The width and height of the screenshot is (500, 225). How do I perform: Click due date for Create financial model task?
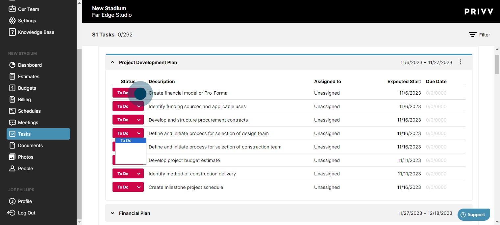coord(436,93)
